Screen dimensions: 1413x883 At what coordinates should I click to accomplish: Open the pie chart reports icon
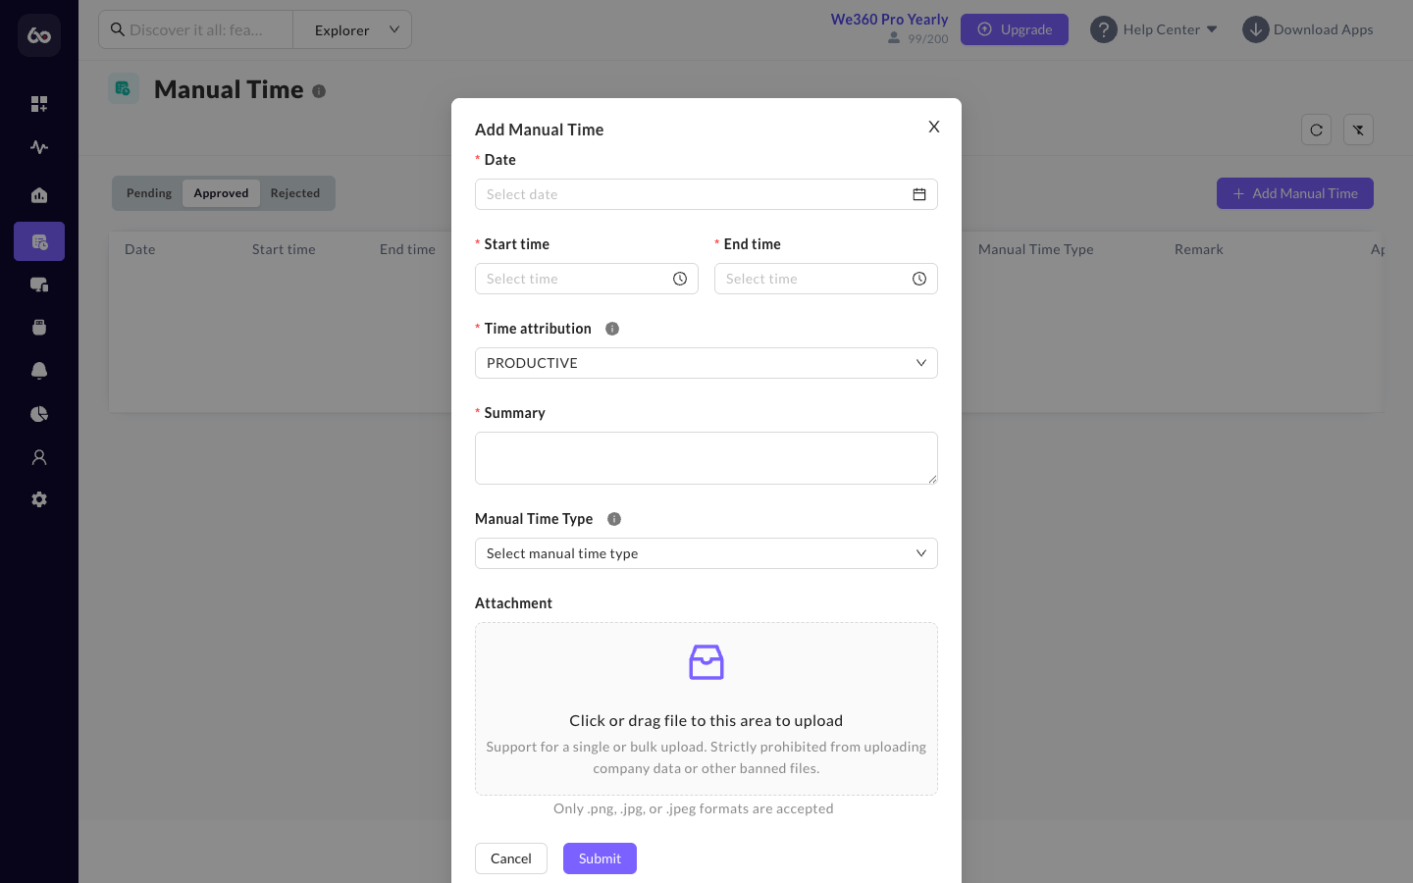(39, 414)
